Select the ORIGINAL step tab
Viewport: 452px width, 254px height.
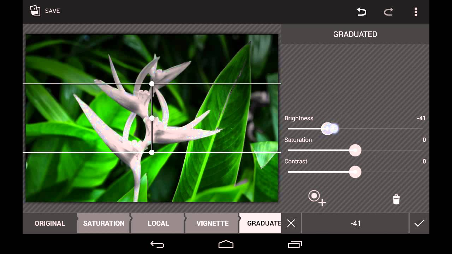[50, 223]
